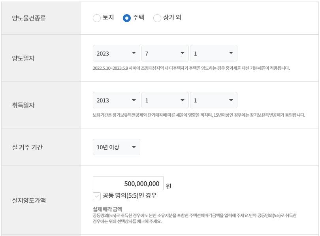Screen dimensions: 320x236
Task: Open the acquisition year dropdown showing 2013
Action: (116, 100)
